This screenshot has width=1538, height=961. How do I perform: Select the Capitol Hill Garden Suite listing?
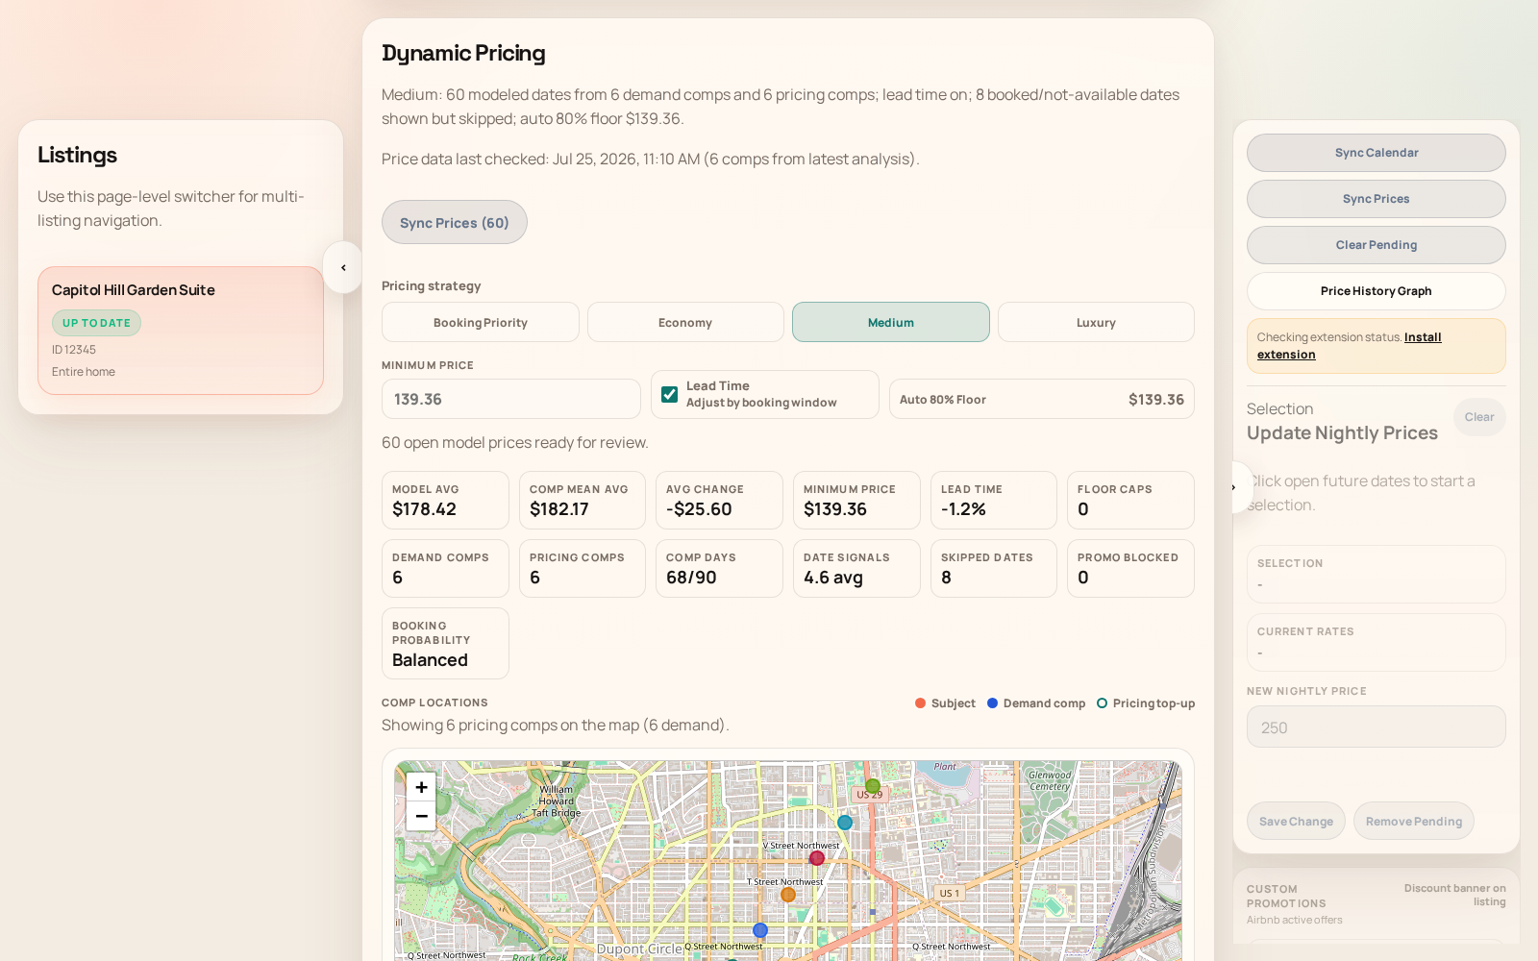pos(181,331)
